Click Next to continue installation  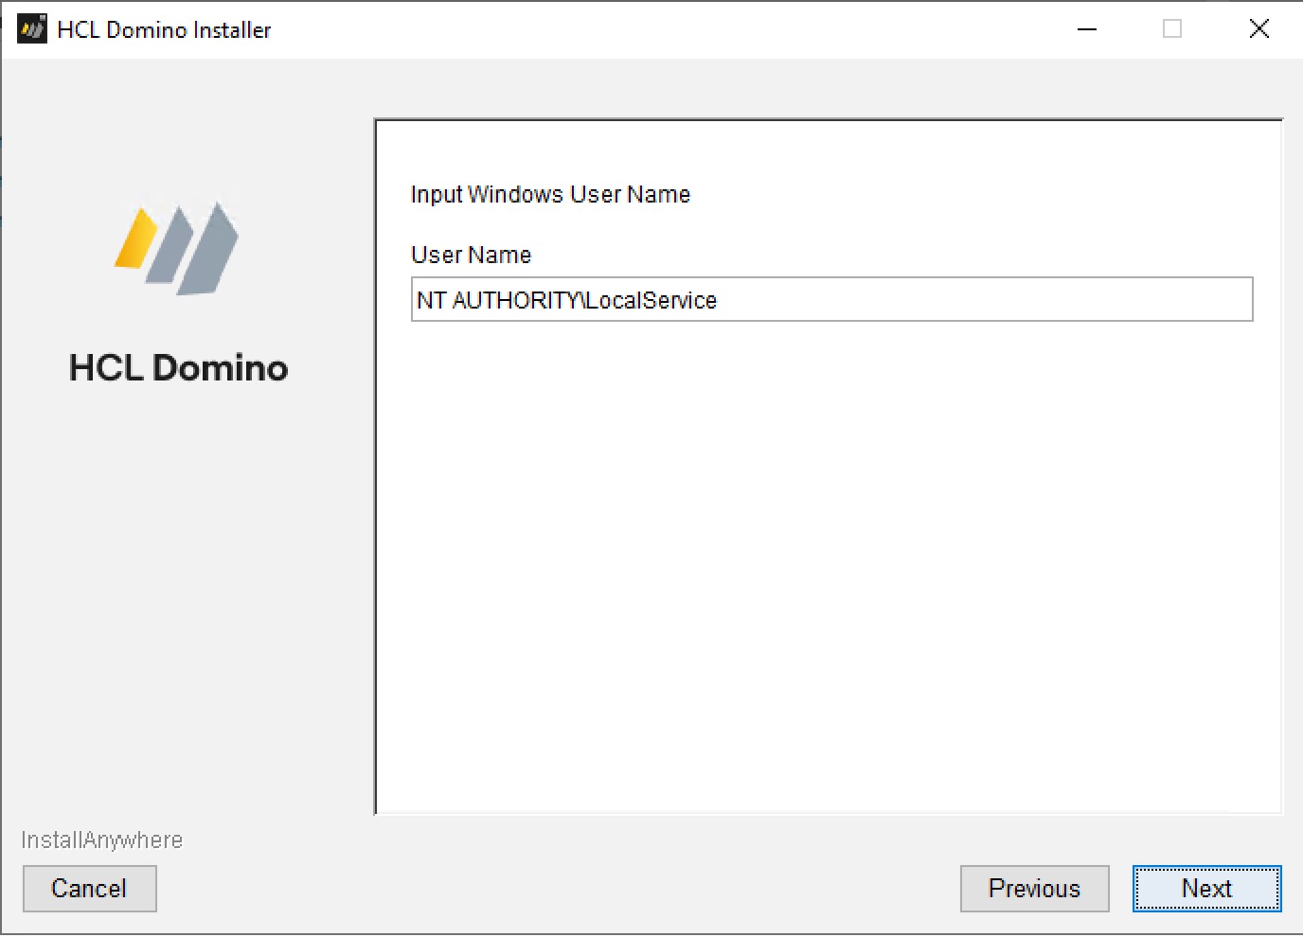1205,888
